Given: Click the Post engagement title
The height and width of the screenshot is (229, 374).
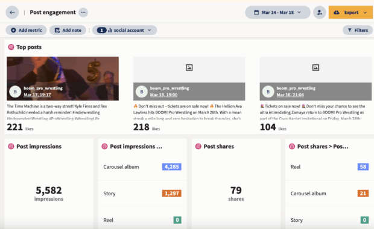Looking at the screenshot, I should pos(52,13).
